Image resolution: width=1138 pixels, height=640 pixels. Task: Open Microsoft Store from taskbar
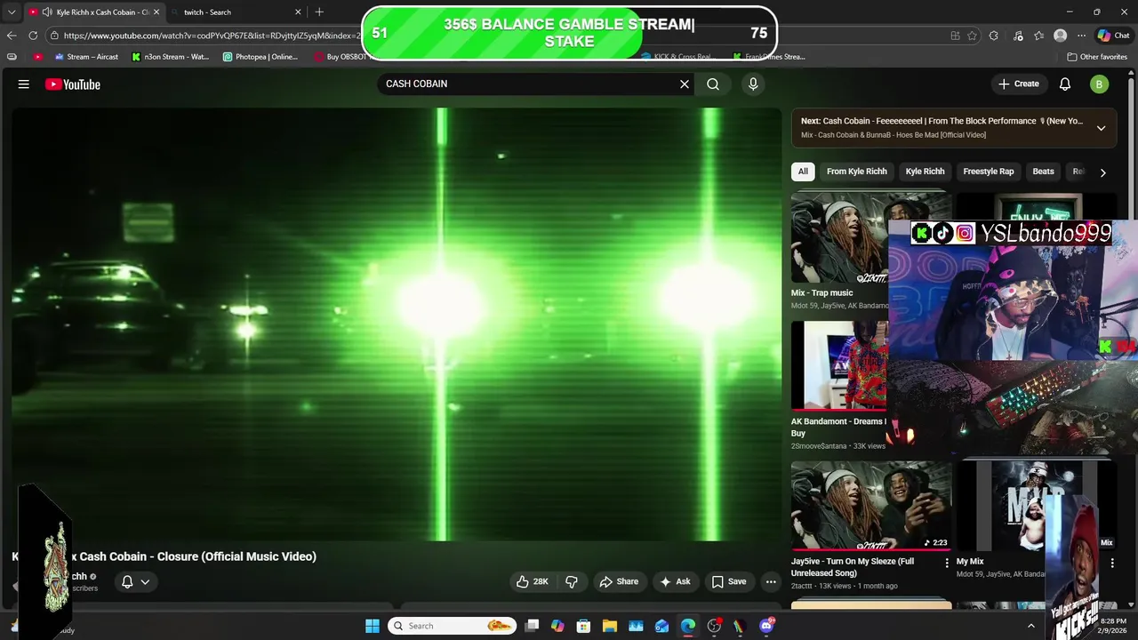click(583, 626)
